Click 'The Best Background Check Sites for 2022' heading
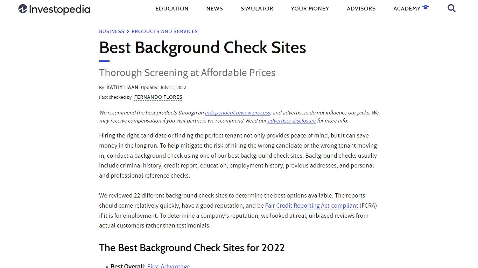The image size is (478, 268). [x=192, y=248]
